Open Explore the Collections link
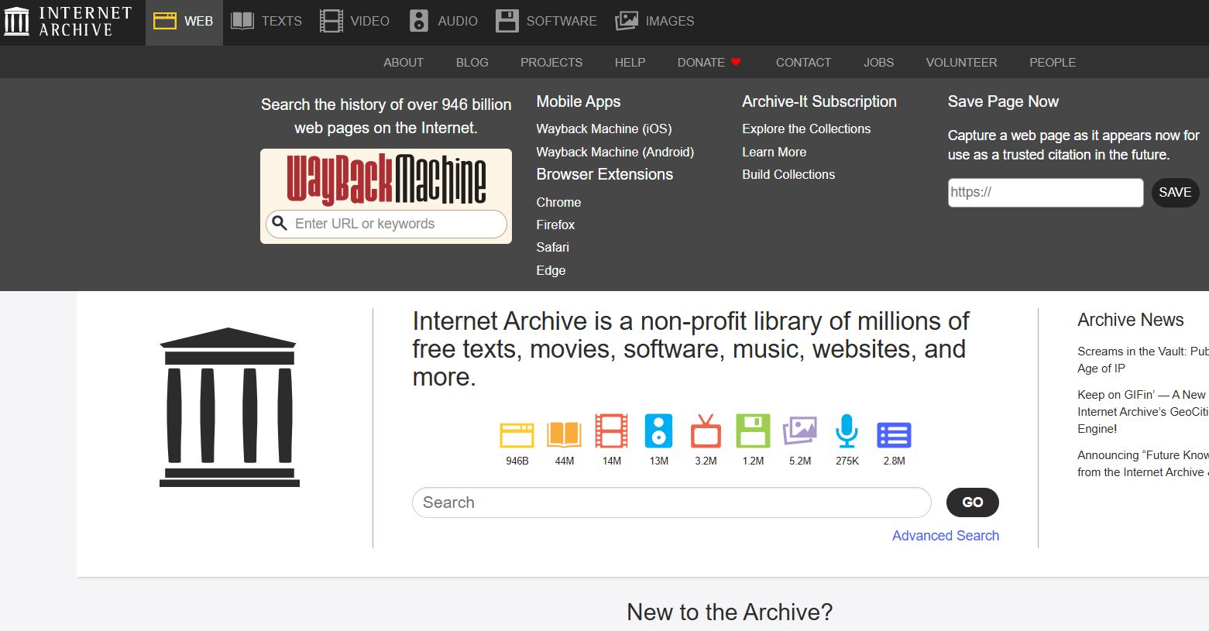This screenshot has height=631, width=1209. pos(806,129)
